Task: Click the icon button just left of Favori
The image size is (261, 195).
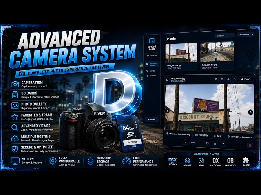Action: tap(234, 79)
